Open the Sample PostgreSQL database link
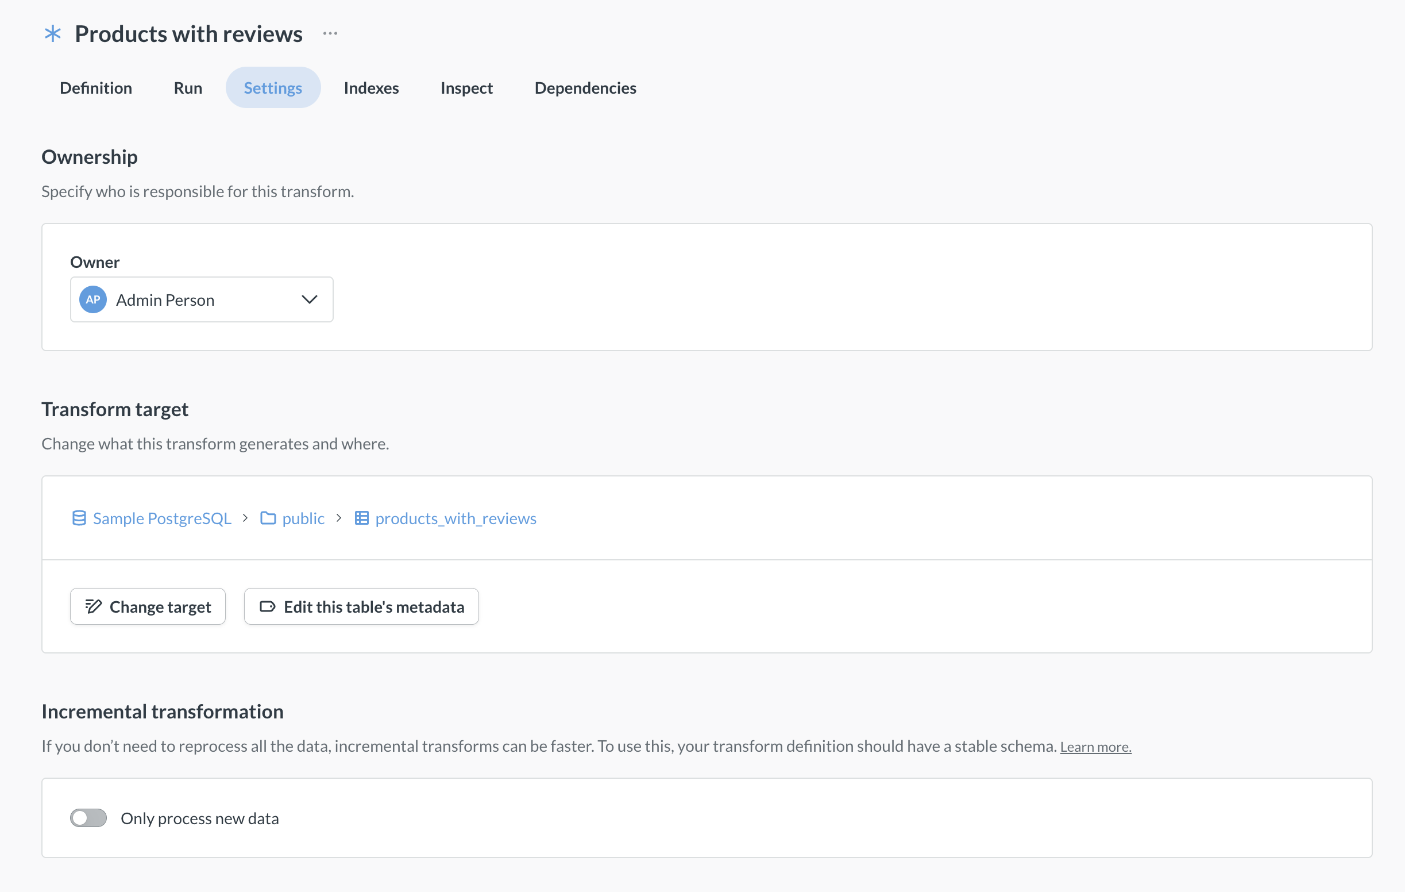The image size is (1405, 892). click(x=162, y=518)
